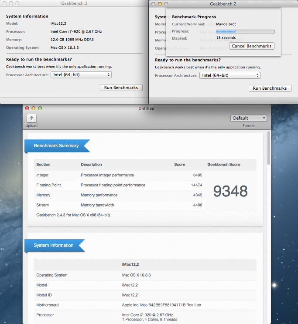The height and width of the screenshot is (324, 298).
Task: Click the Score column header
Action: coord(180,165)
